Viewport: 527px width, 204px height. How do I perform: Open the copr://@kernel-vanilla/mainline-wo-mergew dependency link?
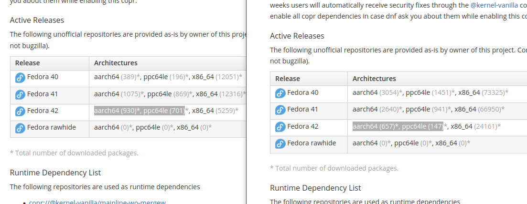[97, 202]
